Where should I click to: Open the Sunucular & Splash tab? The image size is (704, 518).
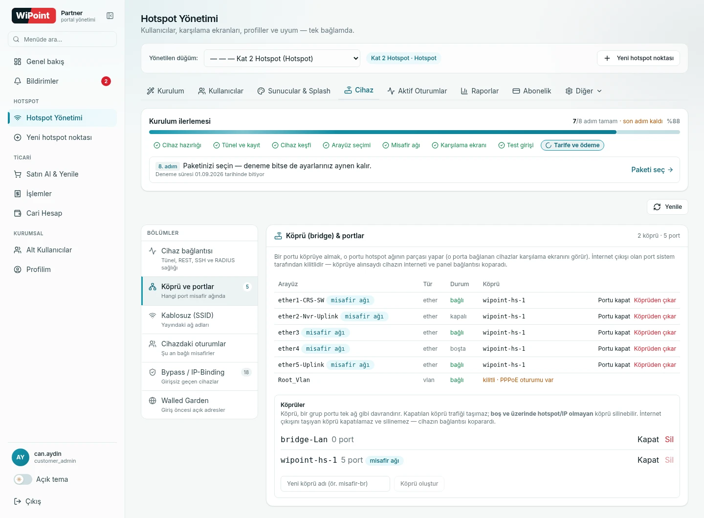pos(294,91)
